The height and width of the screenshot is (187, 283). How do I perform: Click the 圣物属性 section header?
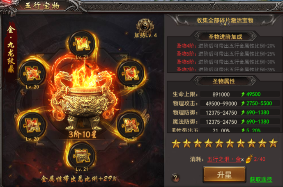tap(224, 81)
